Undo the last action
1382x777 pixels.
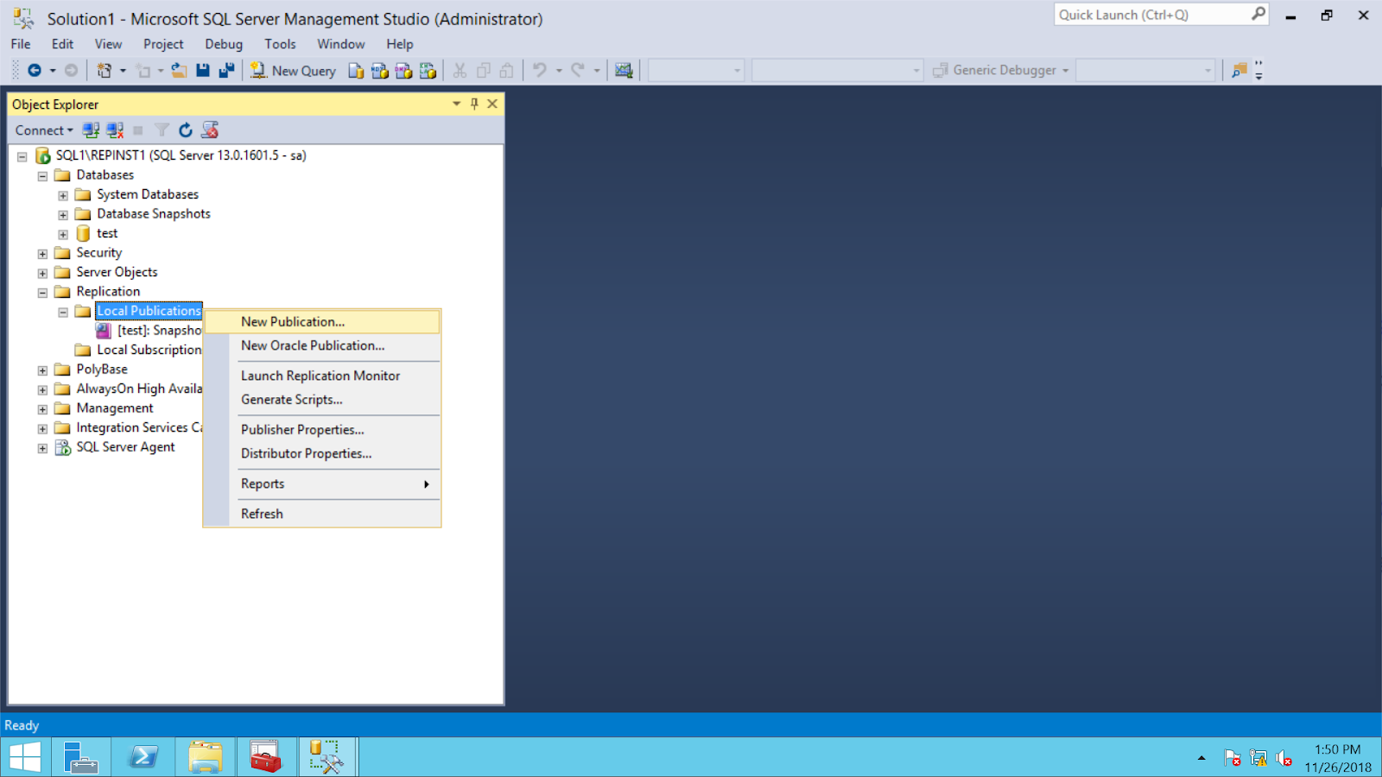pos(537,70)
